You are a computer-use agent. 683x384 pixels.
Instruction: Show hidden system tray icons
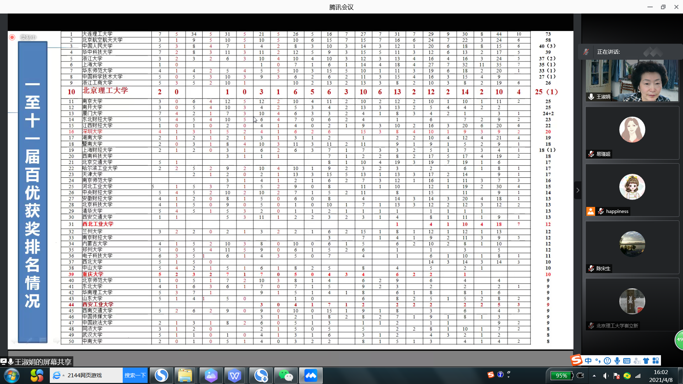tap(594, 376)
